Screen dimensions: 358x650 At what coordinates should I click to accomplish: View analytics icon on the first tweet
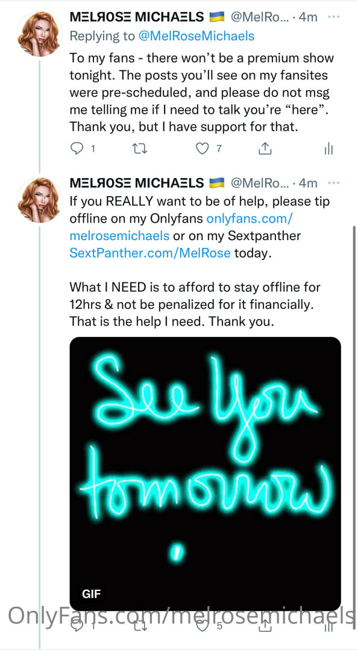point(328,148)
